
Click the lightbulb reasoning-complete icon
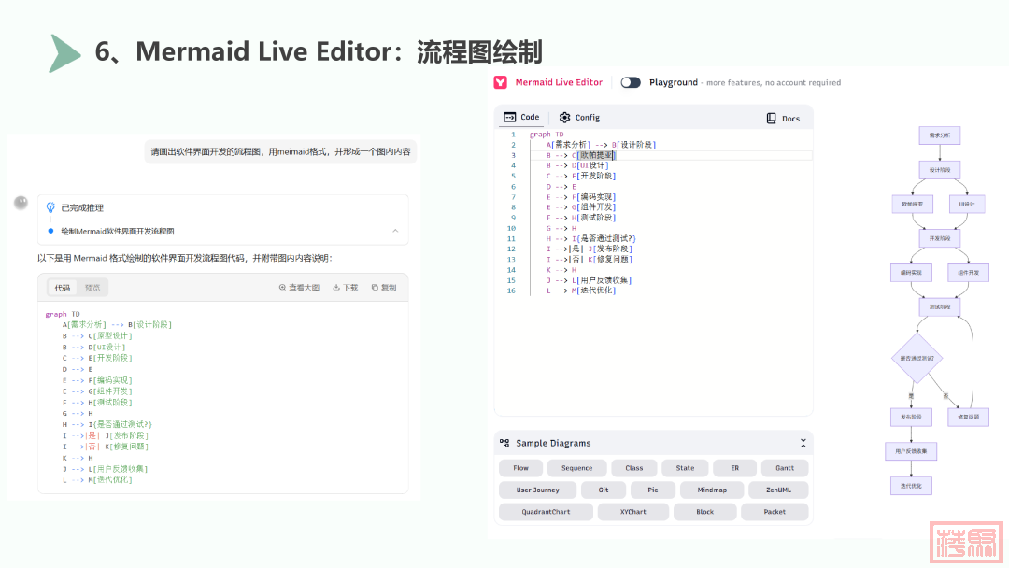[50, 207]
